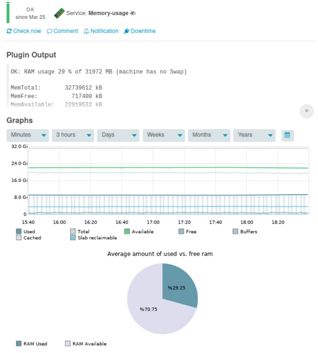The height and width of the screenshot is (353, 318).
Task: Toggle the eye icon beside Memory-usage
Action: click(133, 14)
